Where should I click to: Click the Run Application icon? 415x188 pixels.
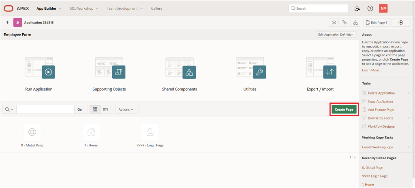pos(40,68)
